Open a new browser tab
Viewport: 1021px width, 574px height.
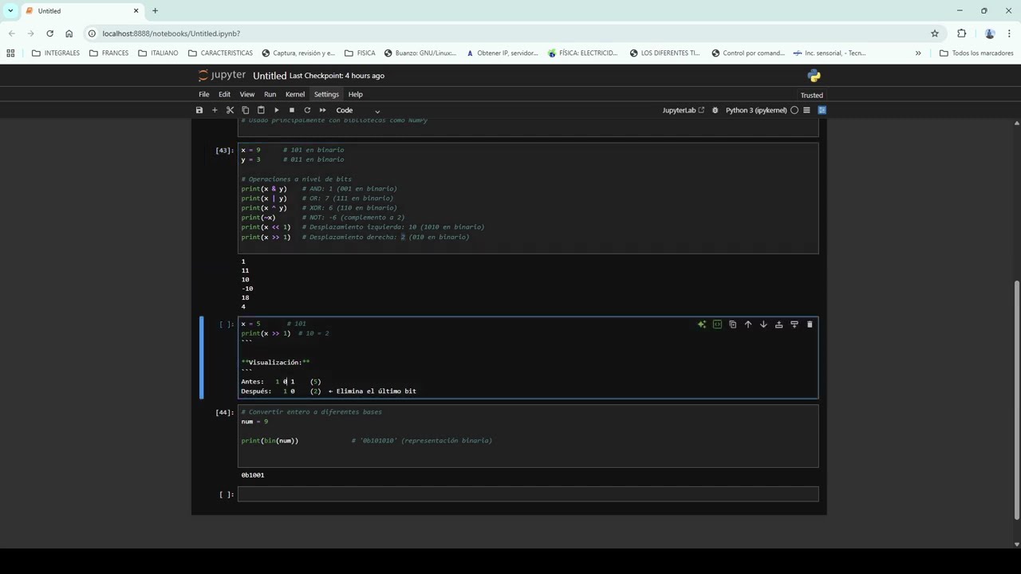155,11
